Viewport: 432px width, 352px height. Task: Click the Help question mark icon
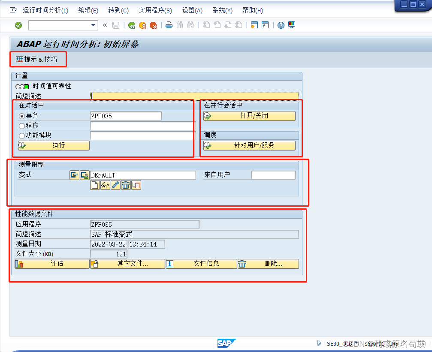click(280, 25)
